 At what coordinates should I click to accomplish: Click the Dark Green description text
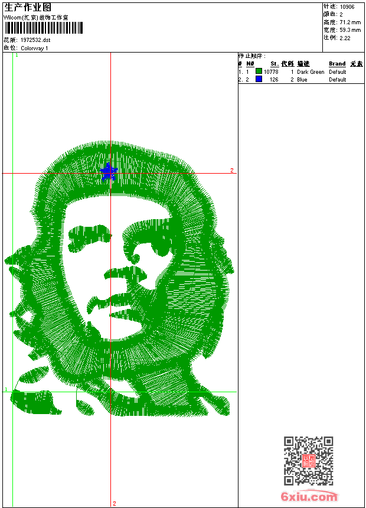tap(311, 72)
